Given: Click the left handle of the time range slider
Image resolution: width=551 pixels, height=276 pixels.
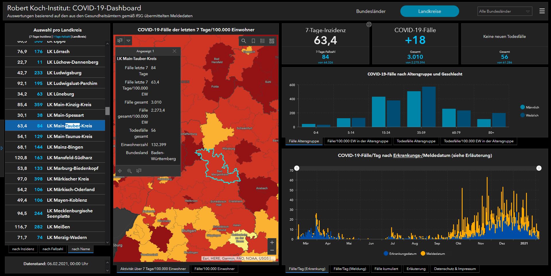Looking at the screenshot, I should (x=297, y=168).
